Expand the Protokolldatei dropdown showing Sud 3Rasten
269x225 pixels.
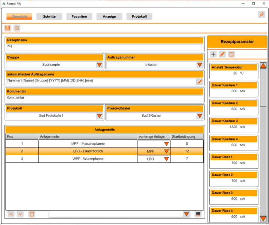point(199,116)
